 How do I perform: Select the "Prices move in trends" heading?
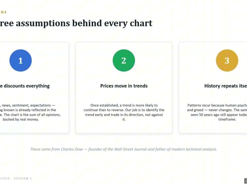pyautogui.click(x=124, y=86)
